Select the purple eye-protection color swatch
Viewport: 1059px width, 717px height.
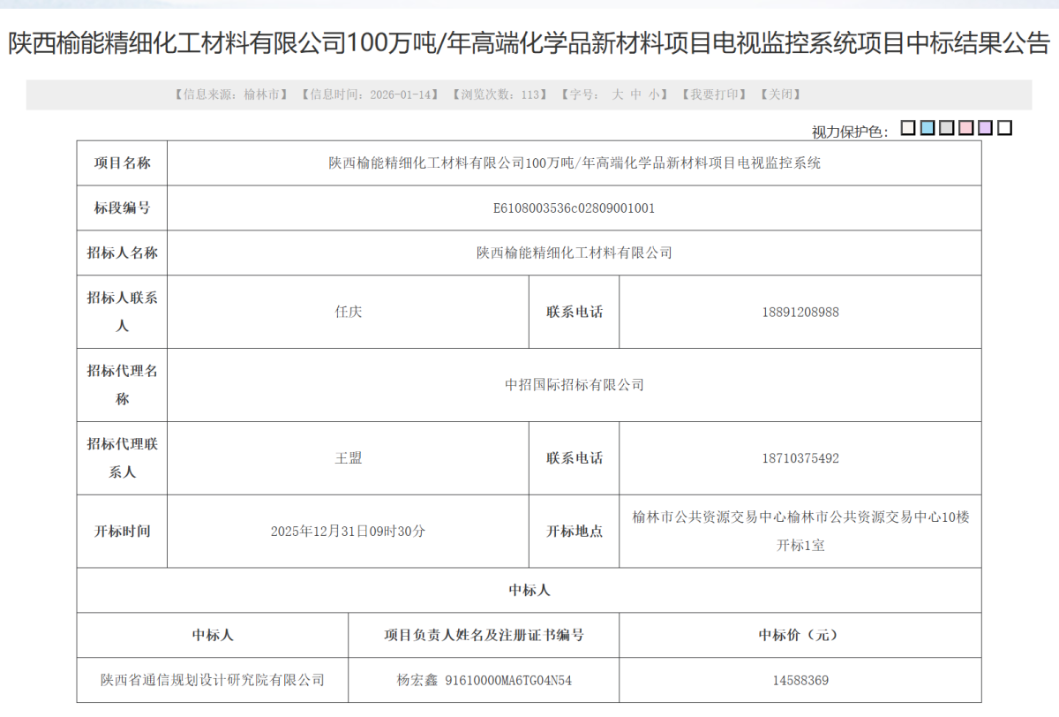[x=985, y=129]
